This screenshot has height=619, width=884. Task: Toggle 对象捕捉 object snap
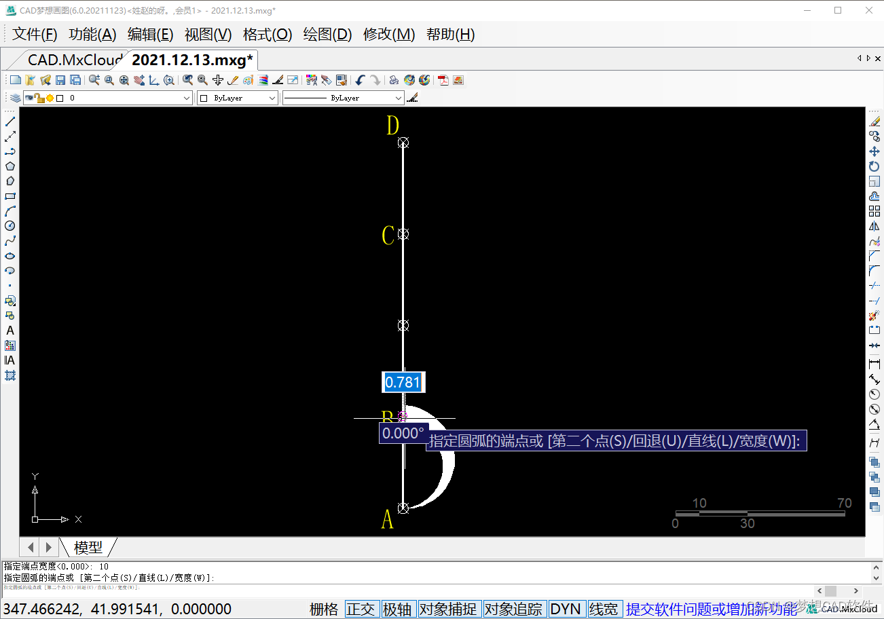[x=448, y=609]
